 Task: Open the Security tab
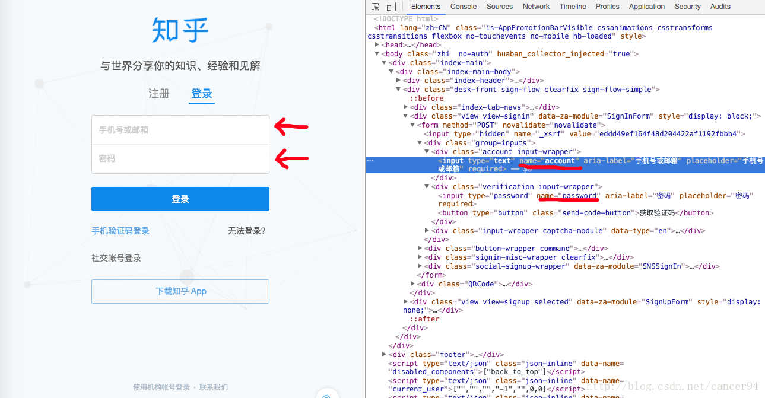(688, 7)
